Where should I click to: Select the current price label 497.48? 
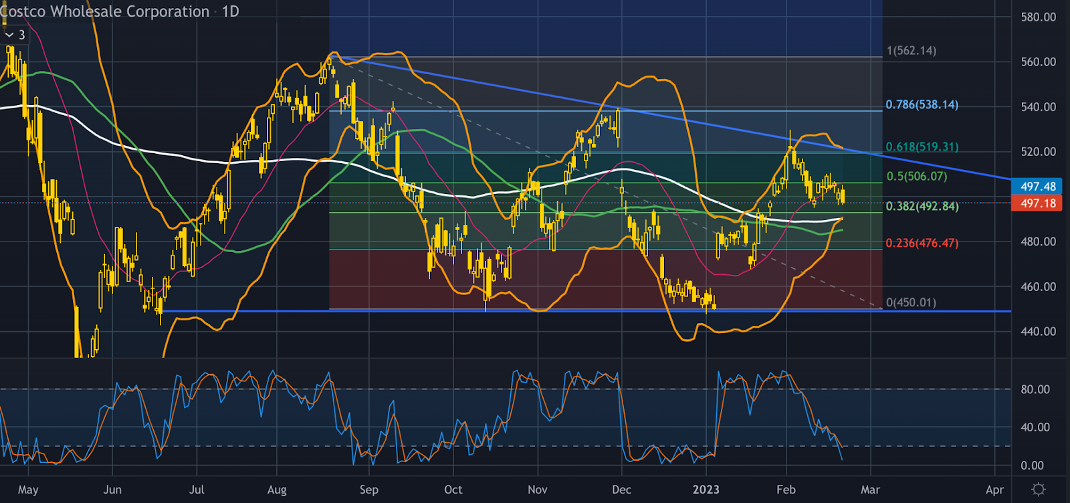point(1038,187)
